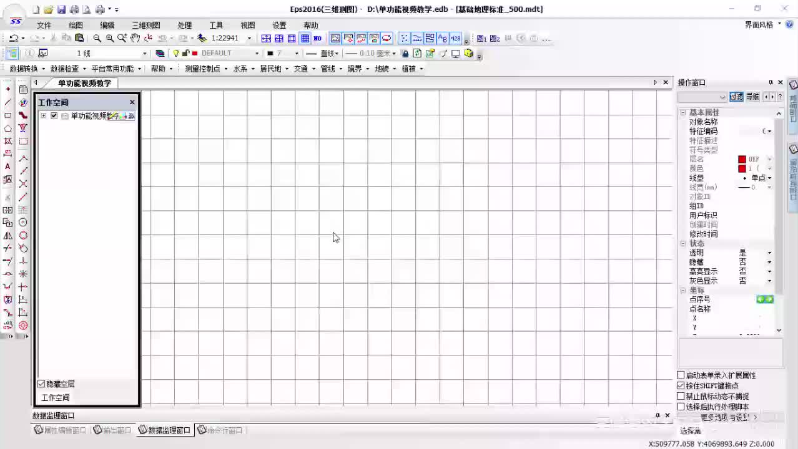Open the 水系 dropdown menu
Viewport: 798px width, 449px height.
244,69
